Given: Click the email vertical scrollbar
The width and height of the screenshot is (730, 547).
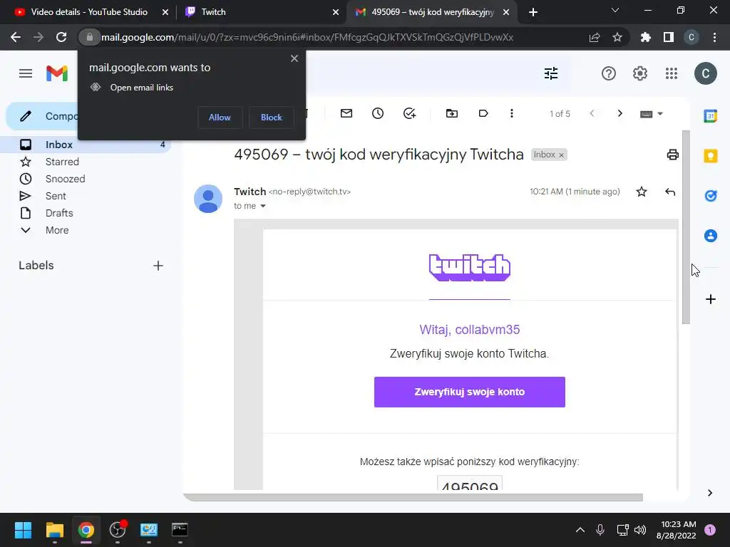Looking at the screenshot, I should pyautogui.click(x=686, y=227).
